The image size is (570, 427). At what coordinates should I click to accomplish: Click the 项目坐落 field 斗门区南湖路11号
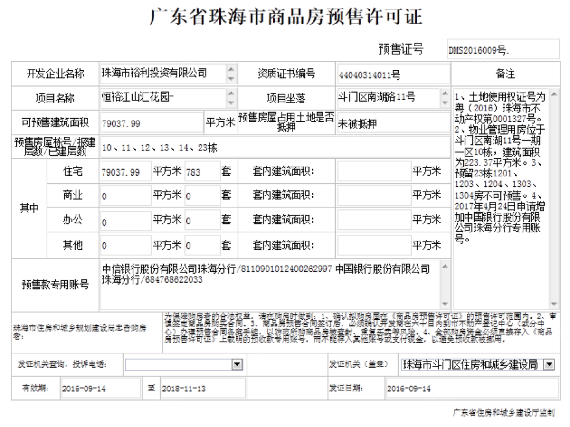(393, 98)
